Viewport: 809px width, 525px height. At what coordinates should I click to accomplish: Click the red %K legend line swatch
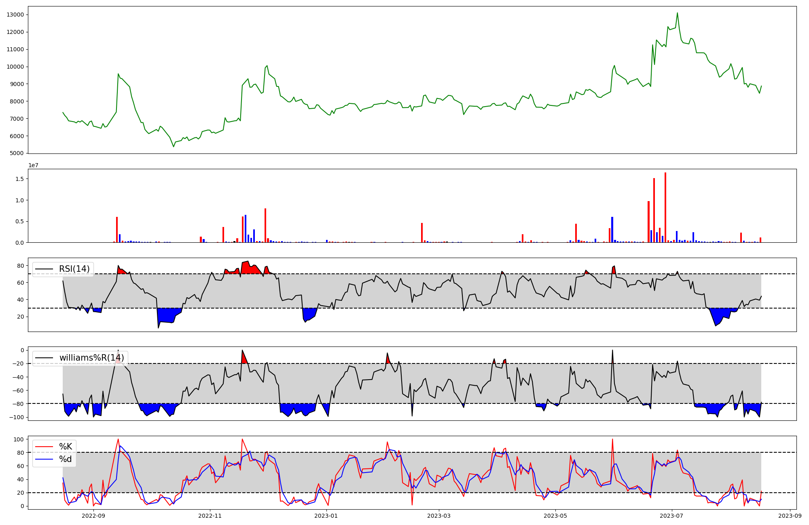click(44, 447)
